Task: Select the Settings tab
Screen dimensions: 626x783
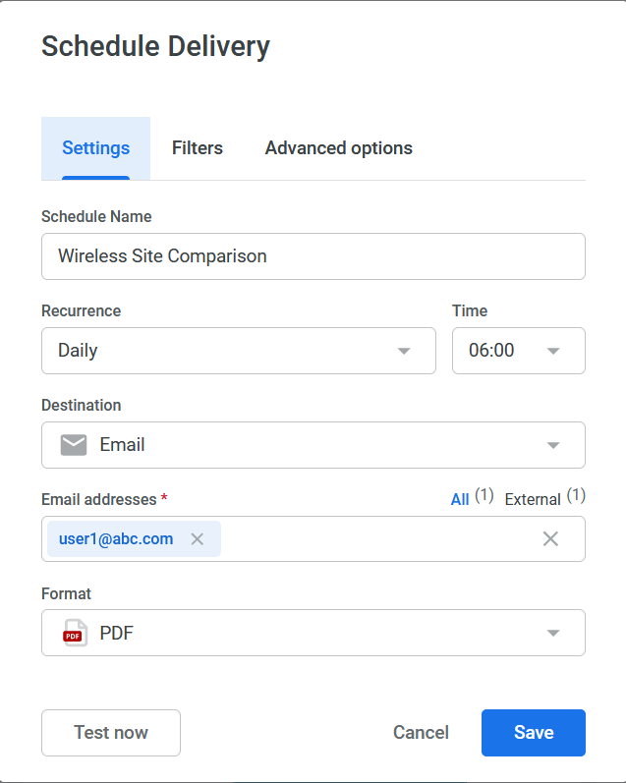Action: pos(96,148)
